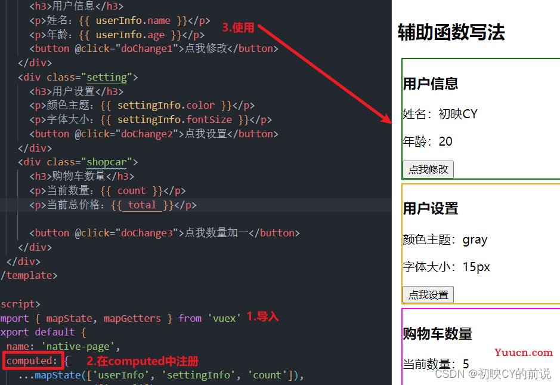
Task: Place cursor on class name setting
Action: [107, 77]
